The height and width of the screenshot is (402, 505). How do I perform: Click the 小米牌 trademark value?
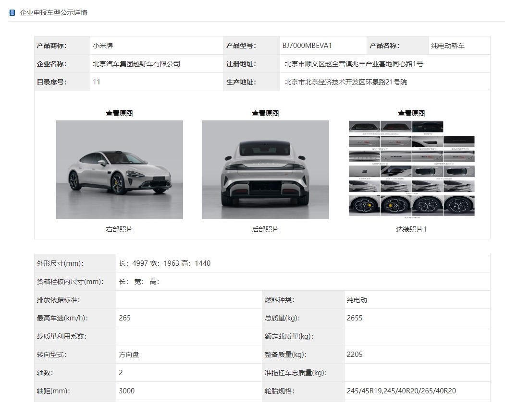[x=103, y=46]
